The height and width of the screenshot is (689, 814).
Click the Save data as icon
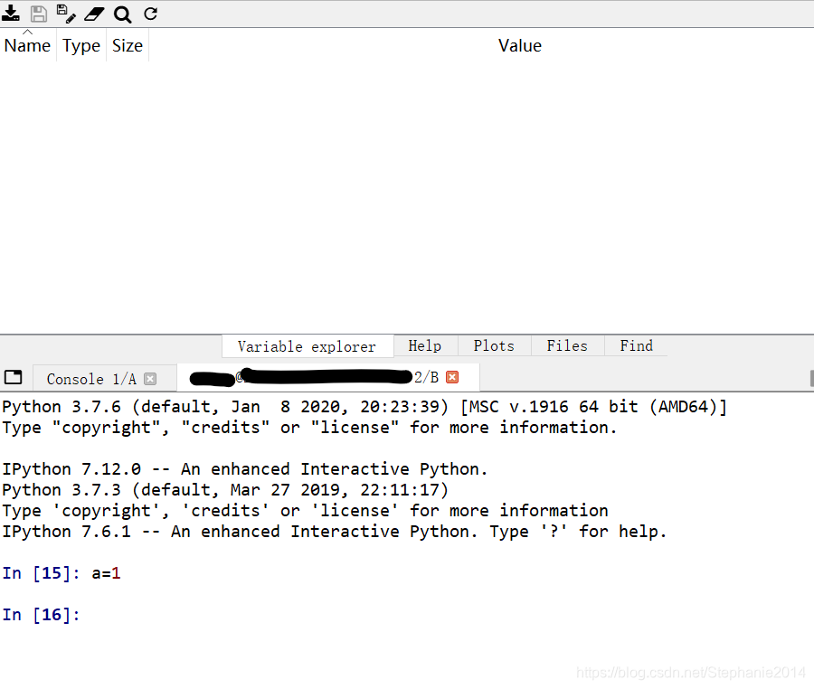click(x=66, y=14)
